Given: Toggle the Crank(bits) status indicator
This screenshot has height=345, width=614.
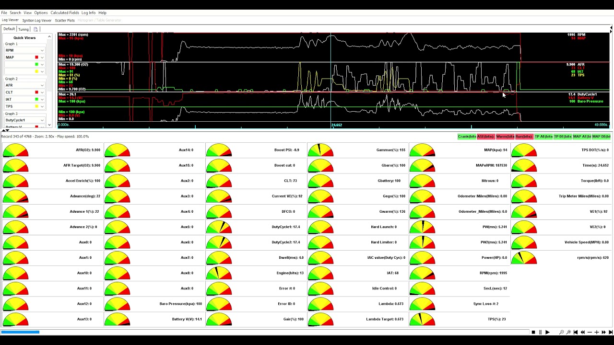Looking at the screenshot, I should [x=467, y=137].
